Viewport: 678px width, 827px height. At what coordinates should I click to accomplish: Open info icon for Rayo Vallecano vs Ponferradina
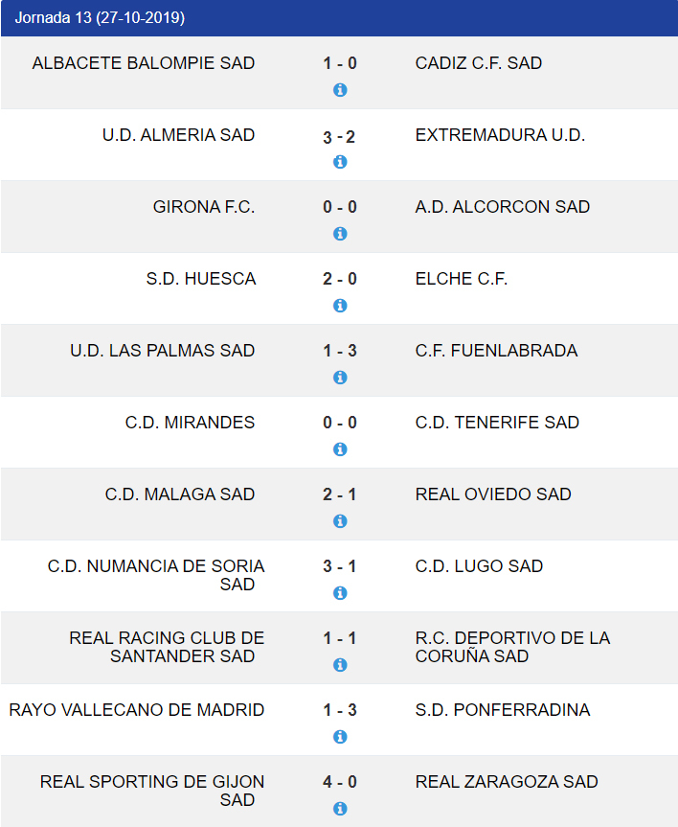pos(339,737)
